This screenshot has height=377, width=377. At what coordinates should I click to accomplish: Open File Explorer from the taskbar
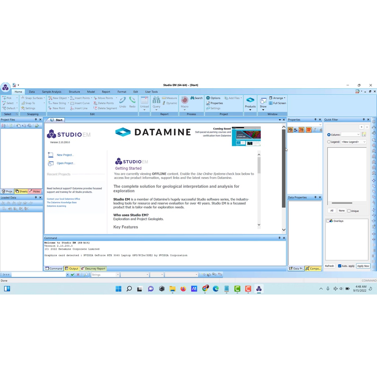click(172, 289)
